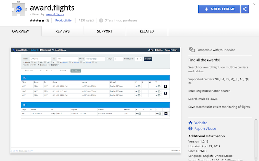Open the Related tab
This screenshot has width=259, height=161.
147,31
